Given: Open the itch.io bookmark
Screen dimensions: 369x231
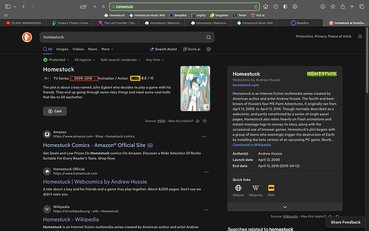Looking at the screenshot, I should click(258, 16).
